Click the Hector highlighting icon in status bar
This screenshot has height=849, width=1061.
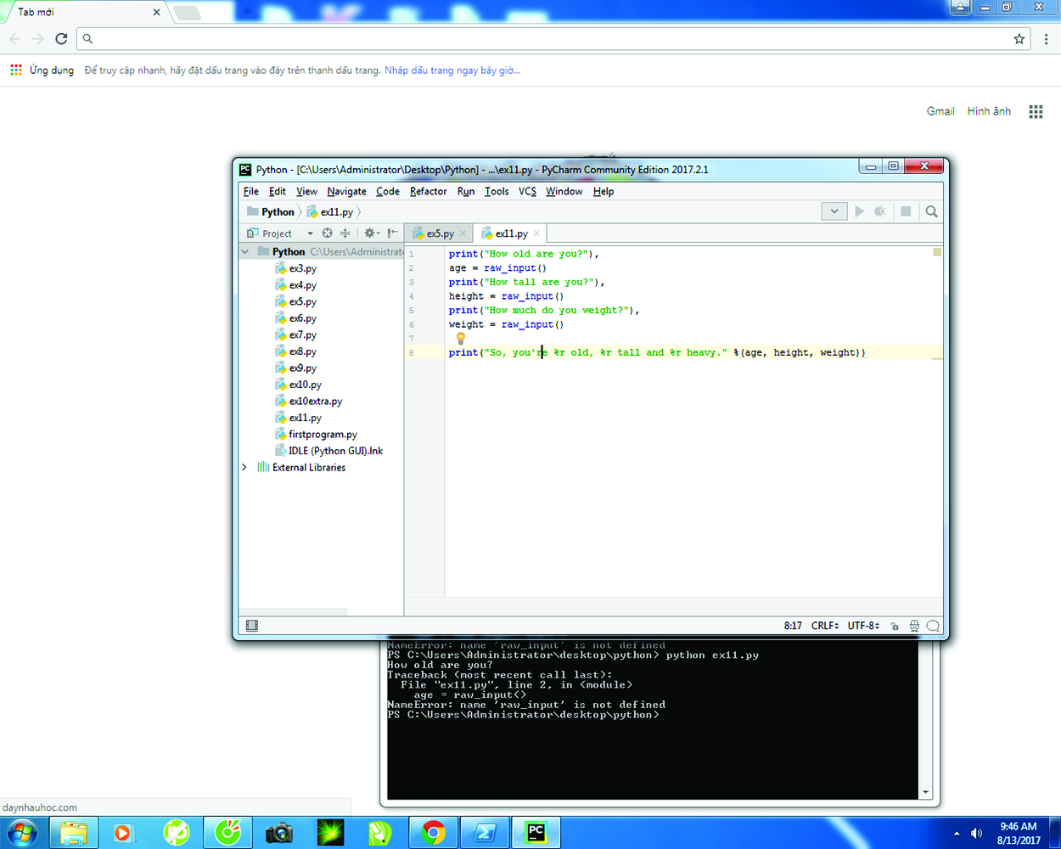click(x=914, y=625)
